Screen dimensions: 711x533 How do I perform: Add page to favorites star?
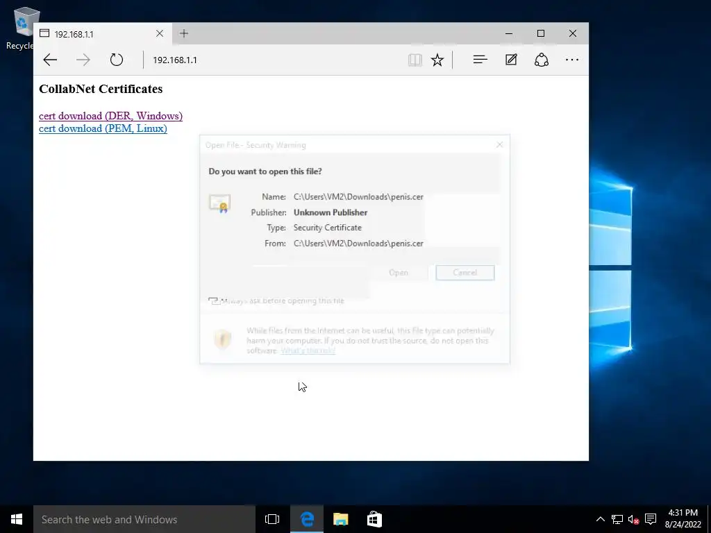pos(437,60)
